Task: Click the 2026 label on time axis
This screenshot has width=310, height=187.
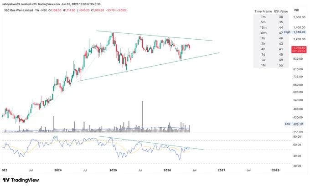Action: coord(167,170)
